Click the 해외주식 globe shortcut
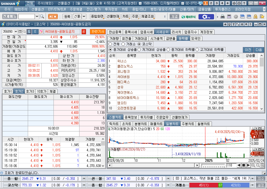 click(x=188, y=17)
